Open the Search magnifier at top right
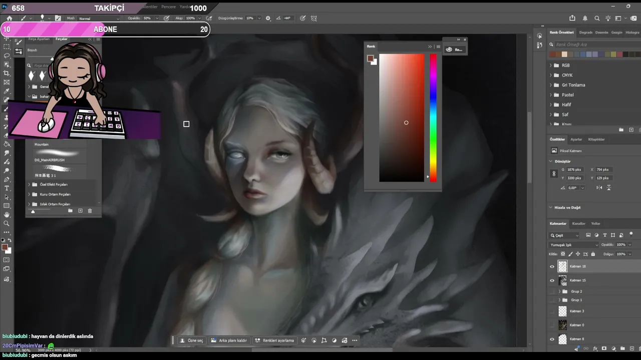Screen dimensions: 641x360 point(597,18)
